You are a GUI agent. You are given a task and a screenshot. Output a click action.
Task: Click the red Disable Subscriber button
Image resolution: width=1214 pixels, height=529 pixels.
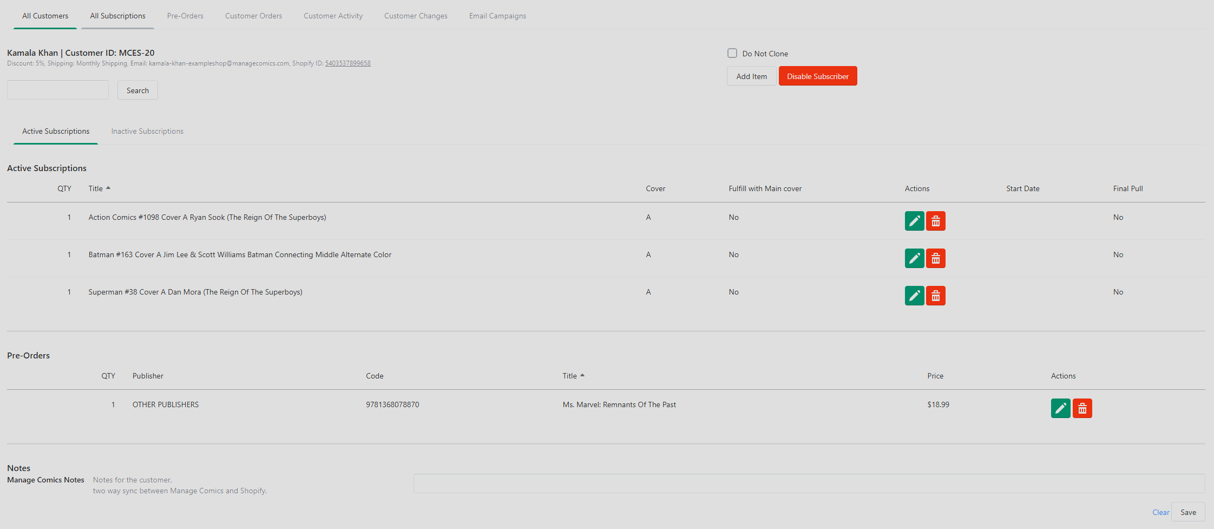click(x=817, y=76)
